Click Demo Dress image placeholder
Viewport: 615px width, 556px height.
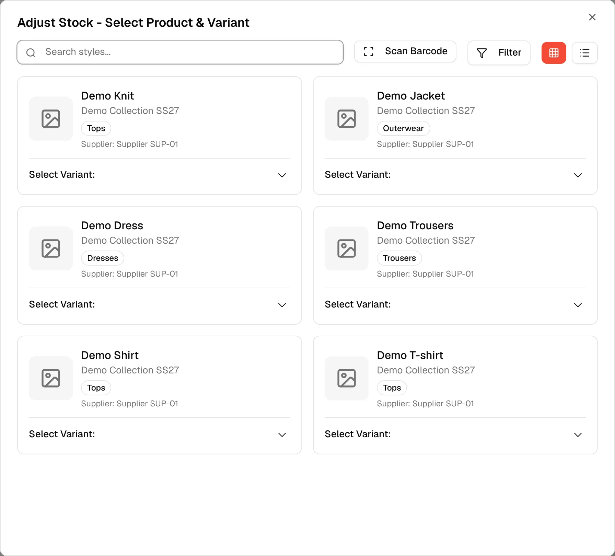coord(51,248)
